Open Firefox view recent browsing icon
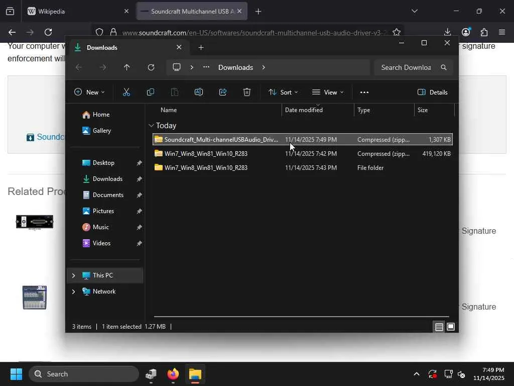514x386 pixels. point(10,11)
